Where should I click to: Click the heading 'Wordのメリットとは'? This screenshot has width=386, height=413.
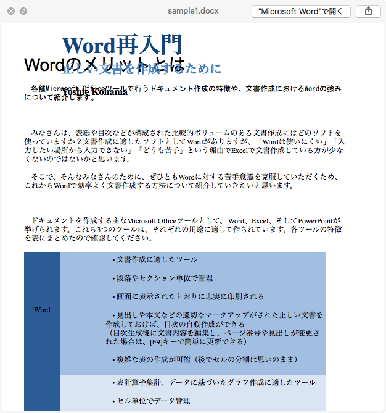coord(105,65)
